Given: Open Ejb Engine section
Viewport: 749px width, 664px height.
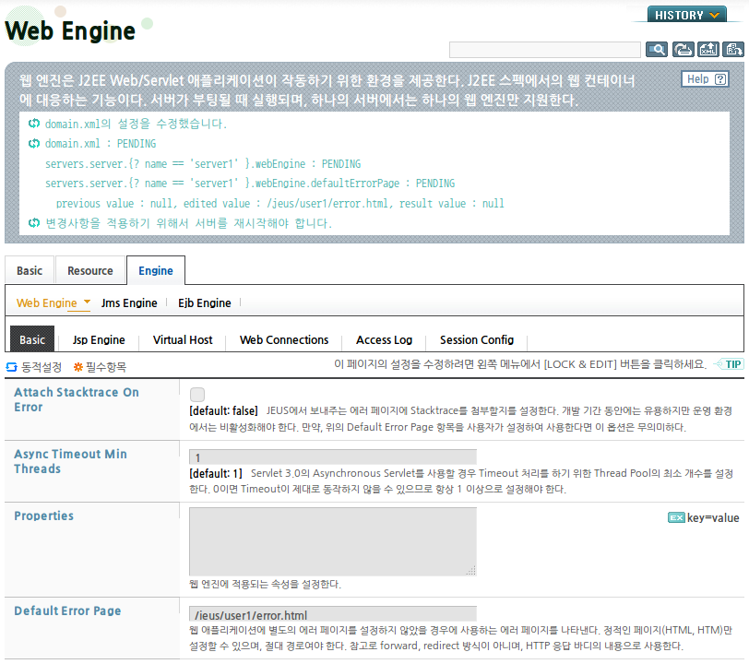Looking at the screenshot, I should pos(205,302).
